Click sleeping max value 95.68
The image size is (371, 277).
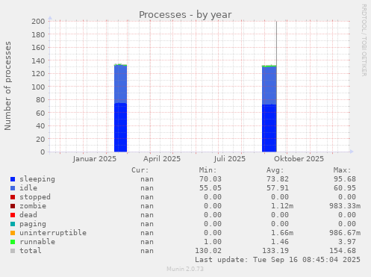click(345, 179)
